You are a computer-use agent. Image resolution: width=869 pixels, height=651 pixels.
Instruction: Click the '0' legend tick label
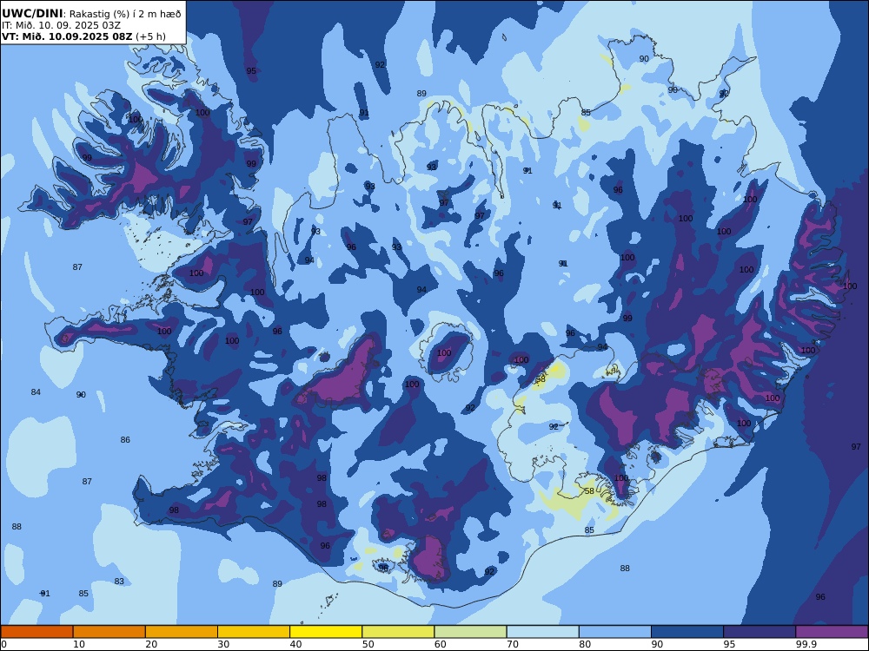(x=3, y=644)
